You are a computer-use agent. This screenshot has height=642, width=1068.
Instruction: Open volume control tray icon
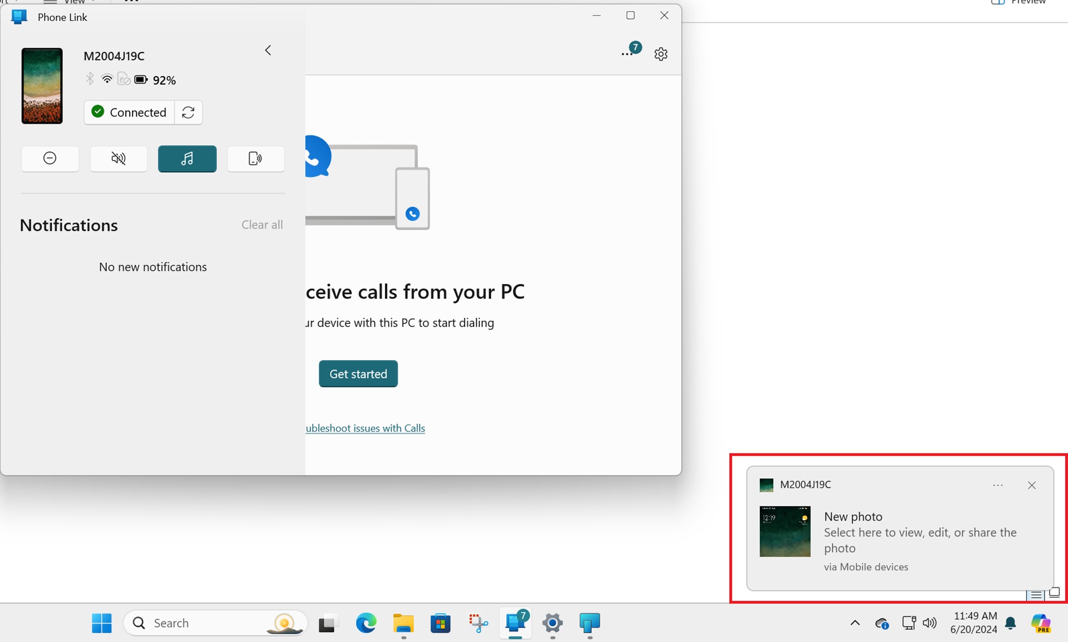coord(929,623)
